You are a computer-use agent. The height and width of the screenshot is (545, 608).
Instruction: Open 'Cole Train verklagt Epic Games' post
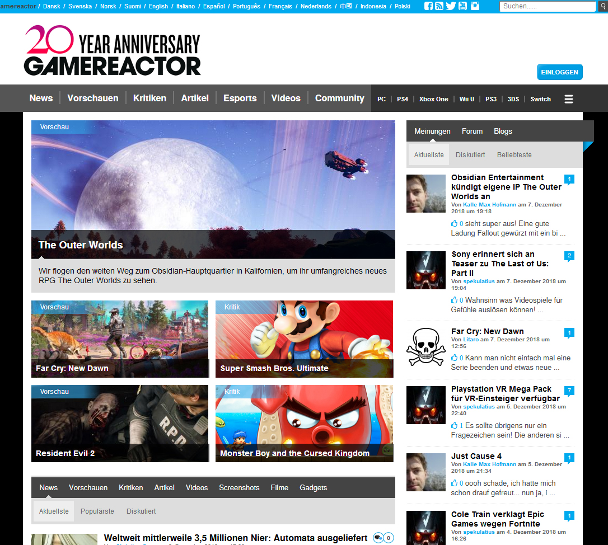click(x=498, y=519)
